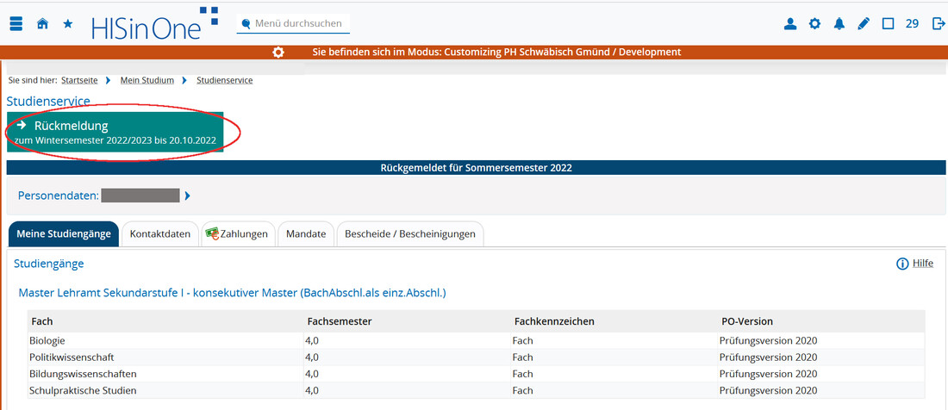
Task: Click the Rückmeldung Wintersemester button
Action: 115,132
